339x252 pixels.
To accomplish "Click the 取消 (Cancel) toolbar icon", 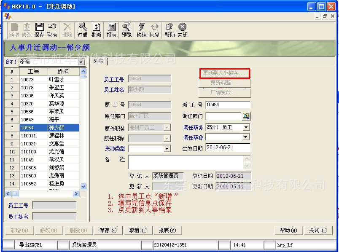I will (x=52, y=30).
